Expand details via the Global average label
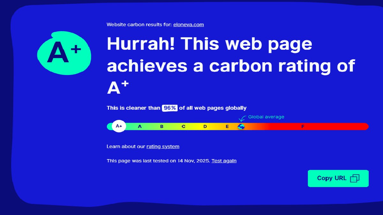The height and width of the screenshot is (215, 383). 266,117
